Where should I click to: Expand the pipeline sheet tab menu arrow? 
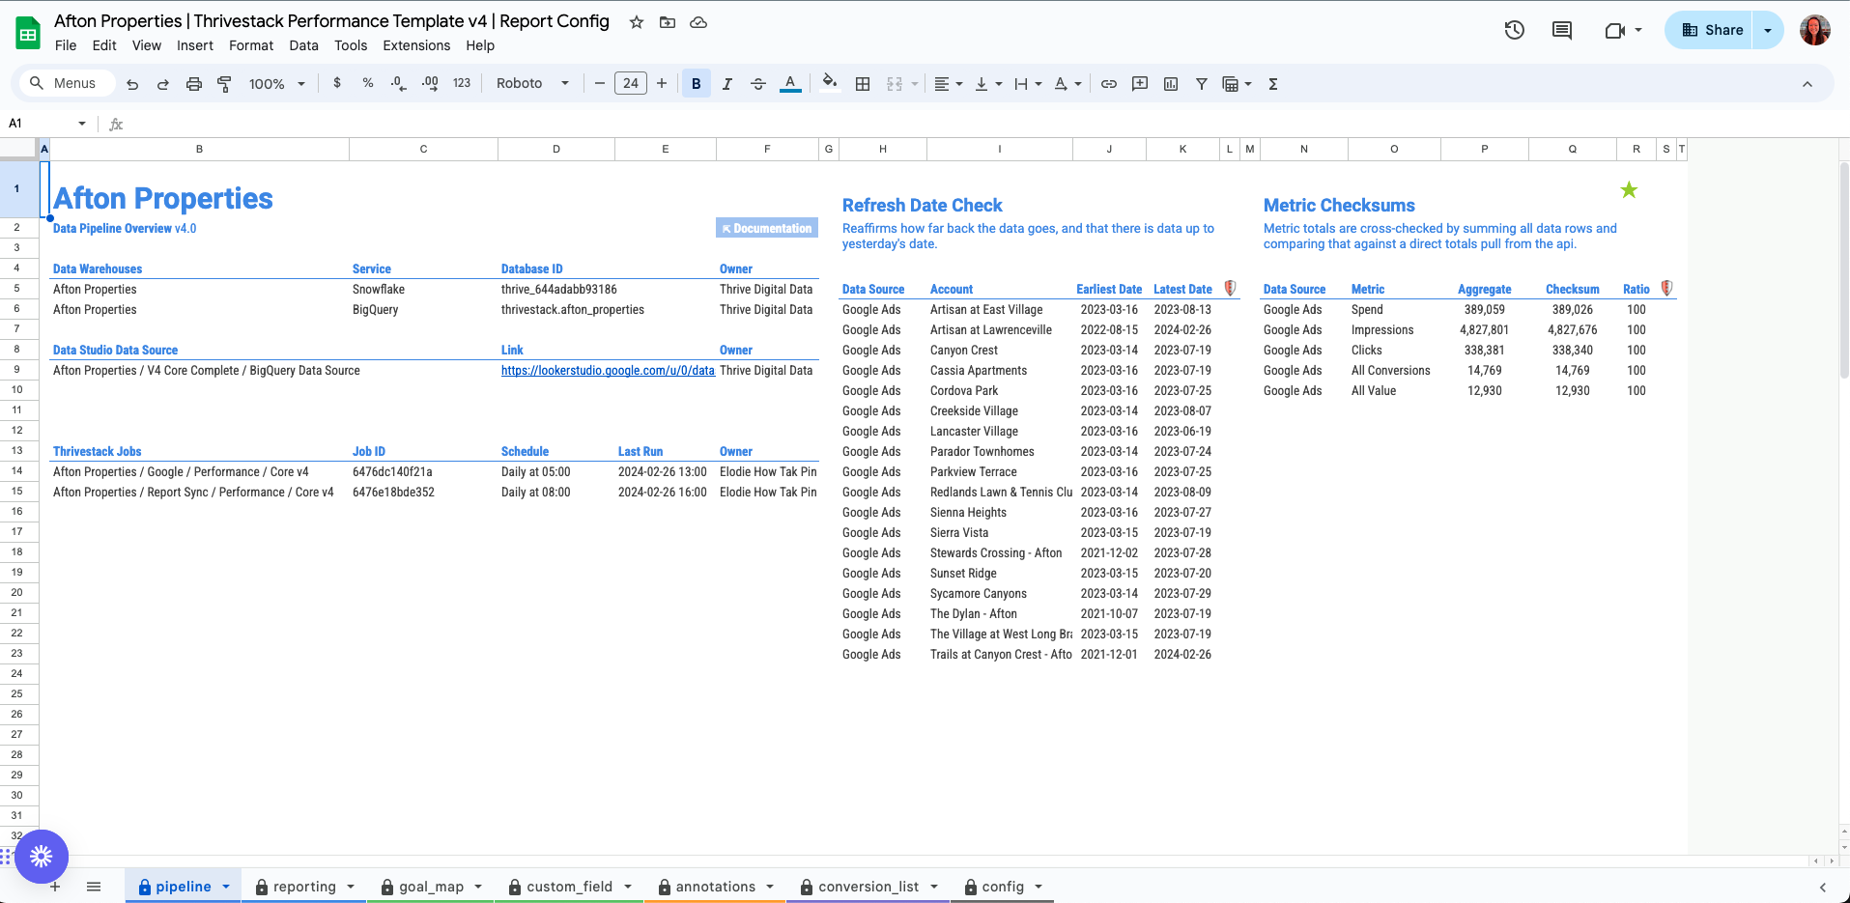click(x=226, y=887)
